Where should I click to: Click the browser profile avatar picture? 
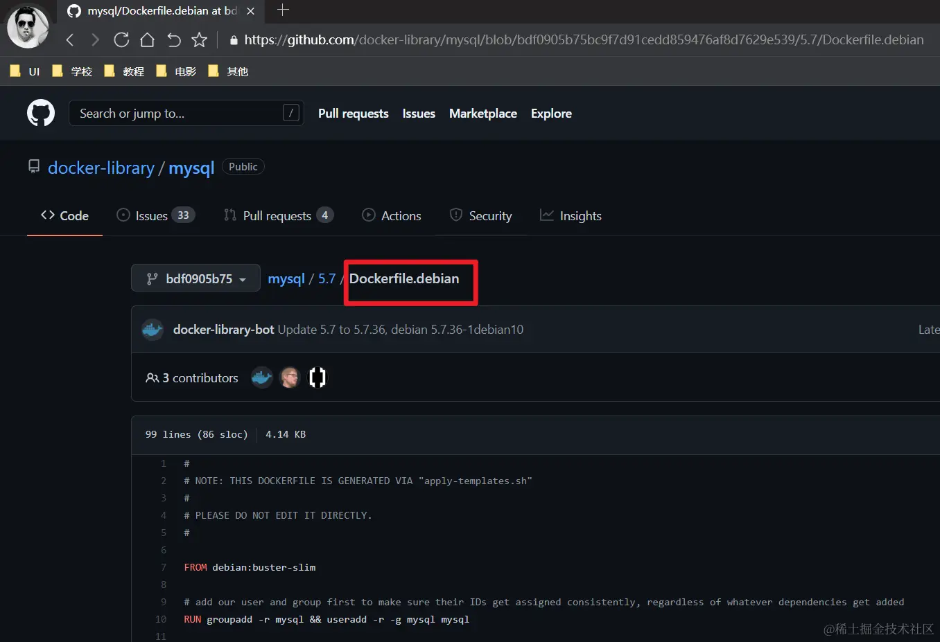point(28,26)
